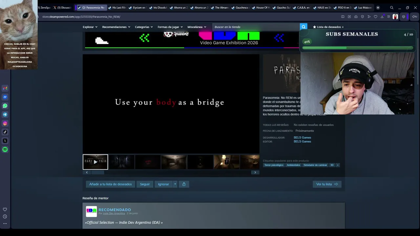Click the store search input field
The height and width of the screenshot is (236, 420).
point(256,27)
